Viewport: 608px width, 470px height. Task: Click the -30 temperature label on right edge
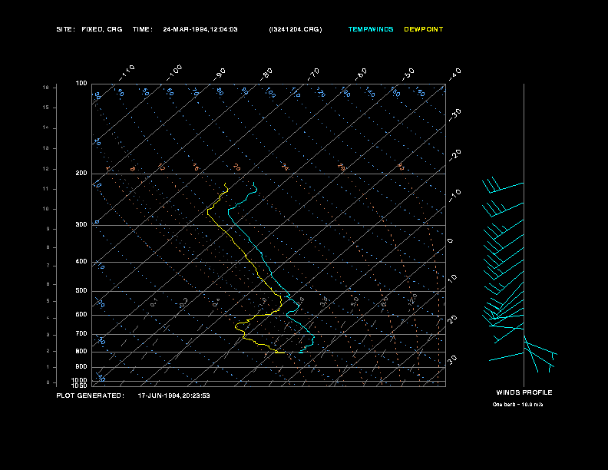(x=455, y=115)
